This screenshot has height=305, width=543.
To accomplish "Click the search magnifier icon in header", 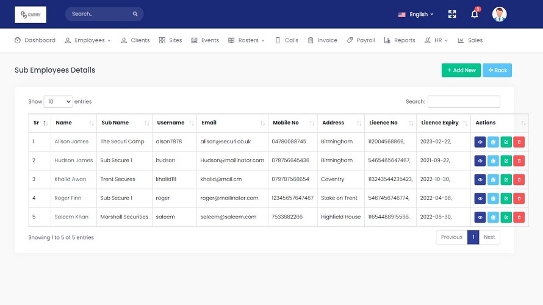I will 135,14.
